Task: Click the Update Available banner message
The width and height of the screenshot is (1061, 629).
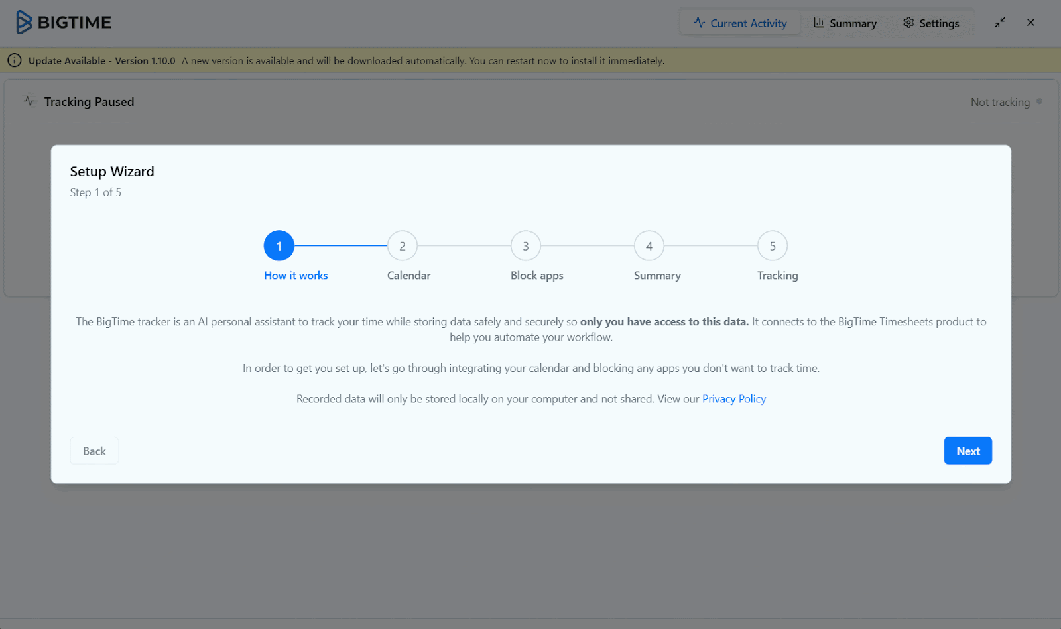Action: pyautogui.click(x=345, y=60)
